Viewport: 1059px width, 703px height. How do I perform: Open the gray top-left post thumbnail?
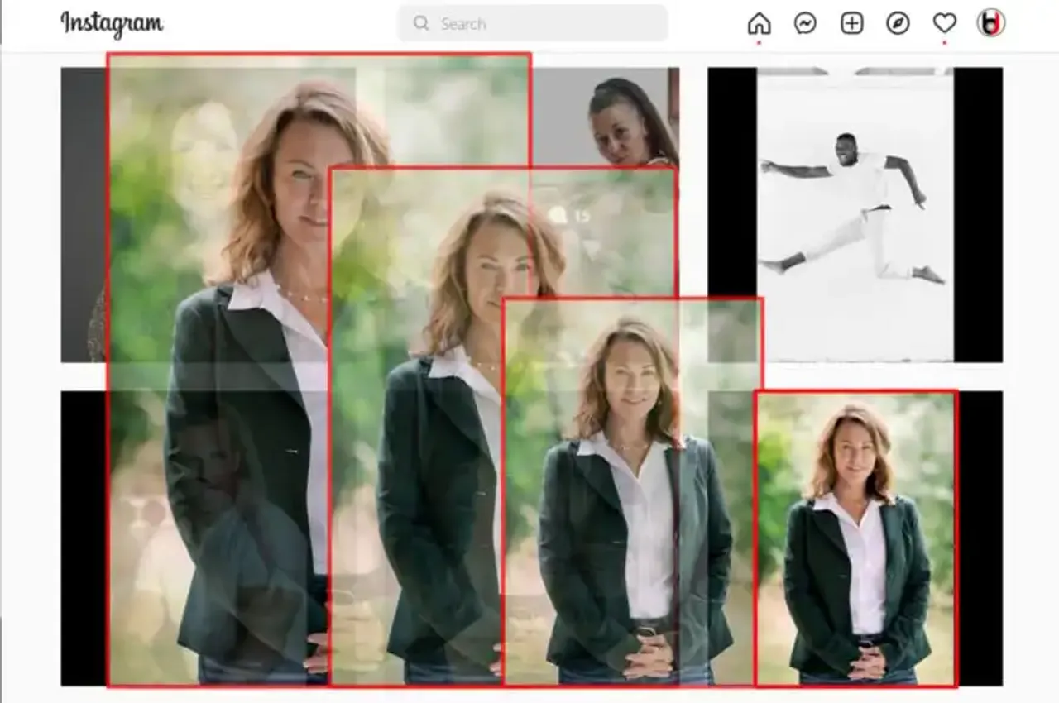coord(83,215)
